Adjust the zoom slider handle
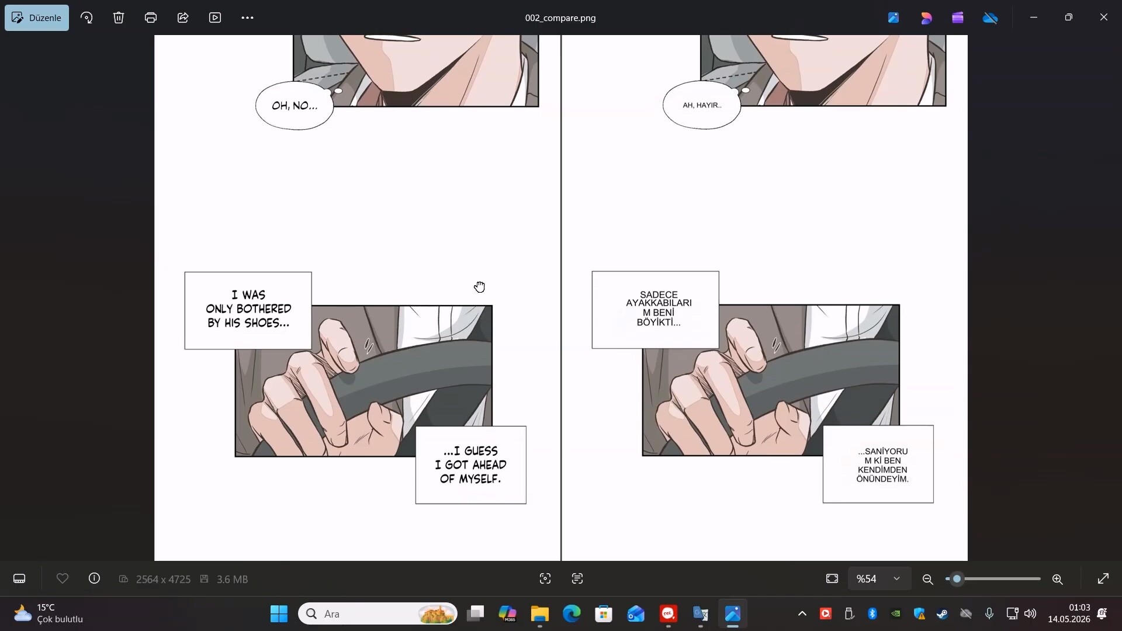Viewport: 1122px width, 631px height. (x=957, y=579)
